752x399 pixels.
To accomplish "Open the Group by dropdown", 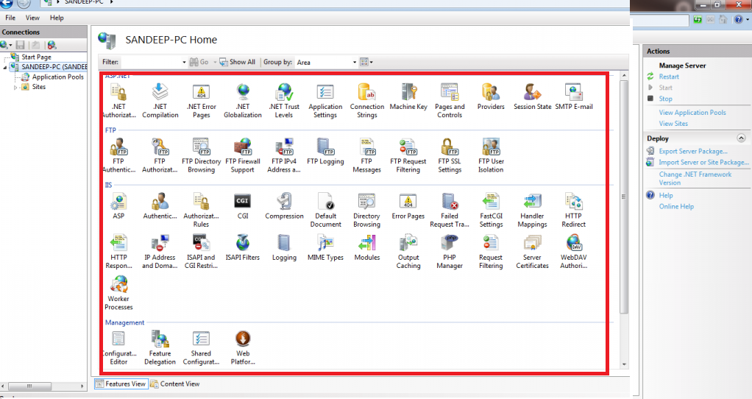I will [354, 63].
